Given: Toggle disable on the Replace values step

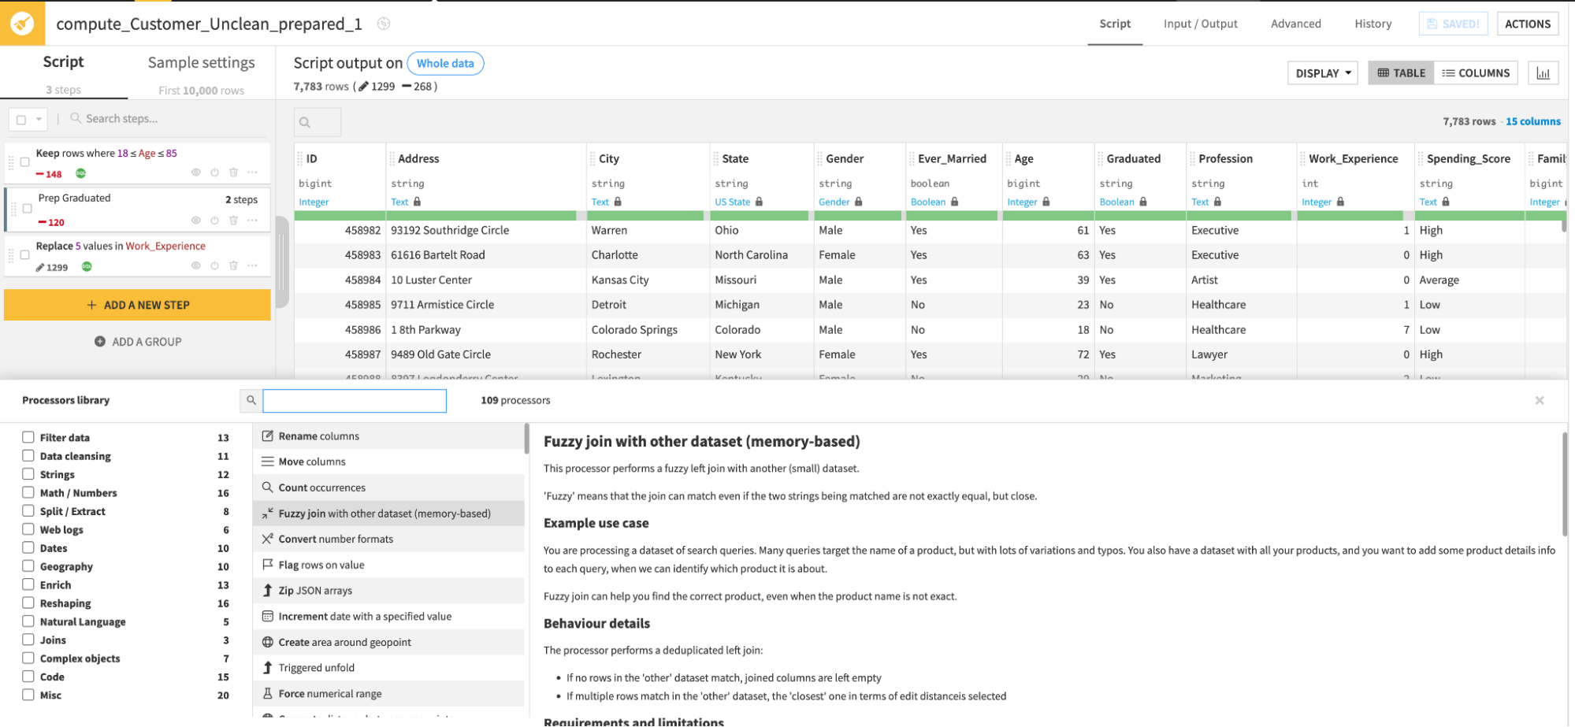Looking at the screenshot, I should [x=214, y=266].
